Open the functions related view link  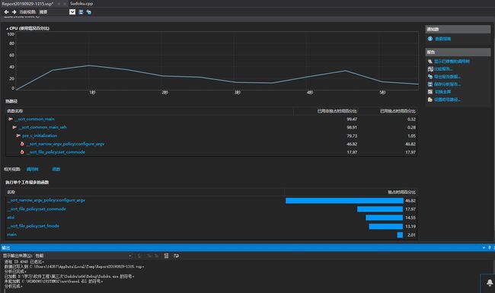point(56,170)
